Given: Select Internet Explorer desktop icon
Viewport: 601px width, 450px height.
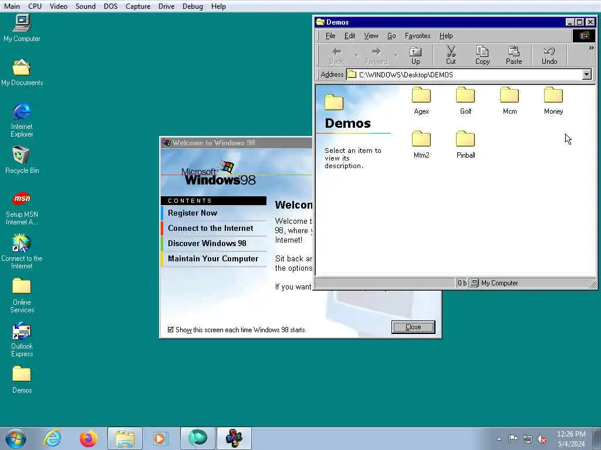Looking at the screenshot, I should click(22, 120).
